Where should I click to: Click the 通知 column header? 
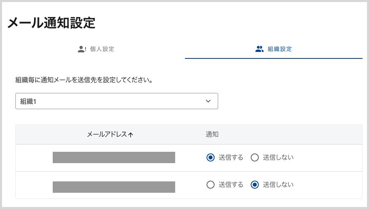(x=212, y=134)
